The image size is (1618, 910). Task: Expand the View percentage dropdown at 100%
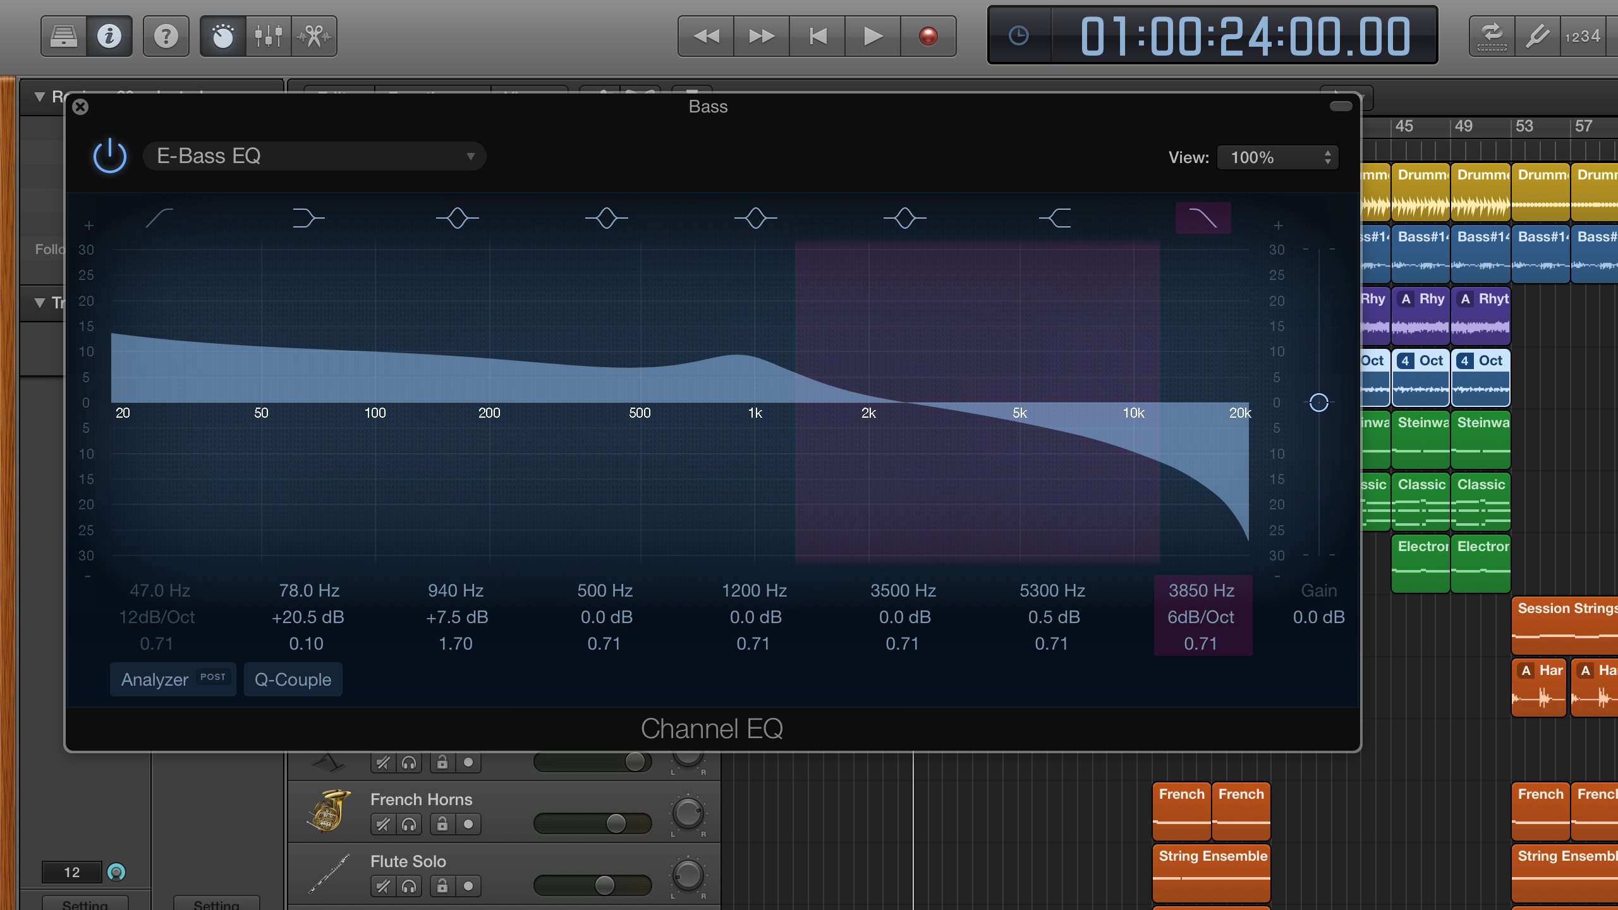[x=1277, y=157]
